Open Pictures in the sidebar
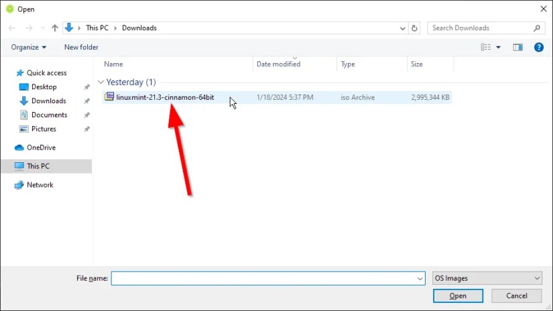553x311 pixels. tap(44, 129)
